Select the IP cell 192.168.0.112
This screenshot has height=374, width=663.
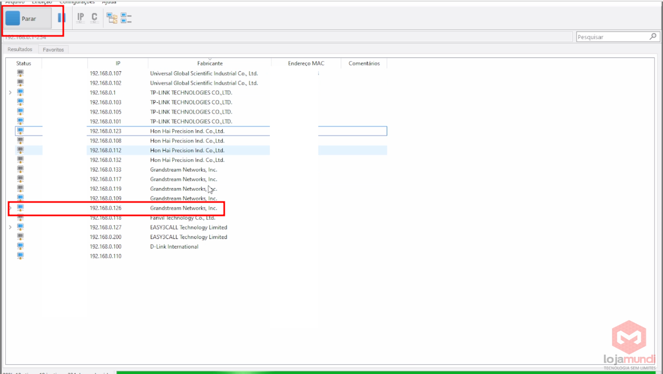106,151
